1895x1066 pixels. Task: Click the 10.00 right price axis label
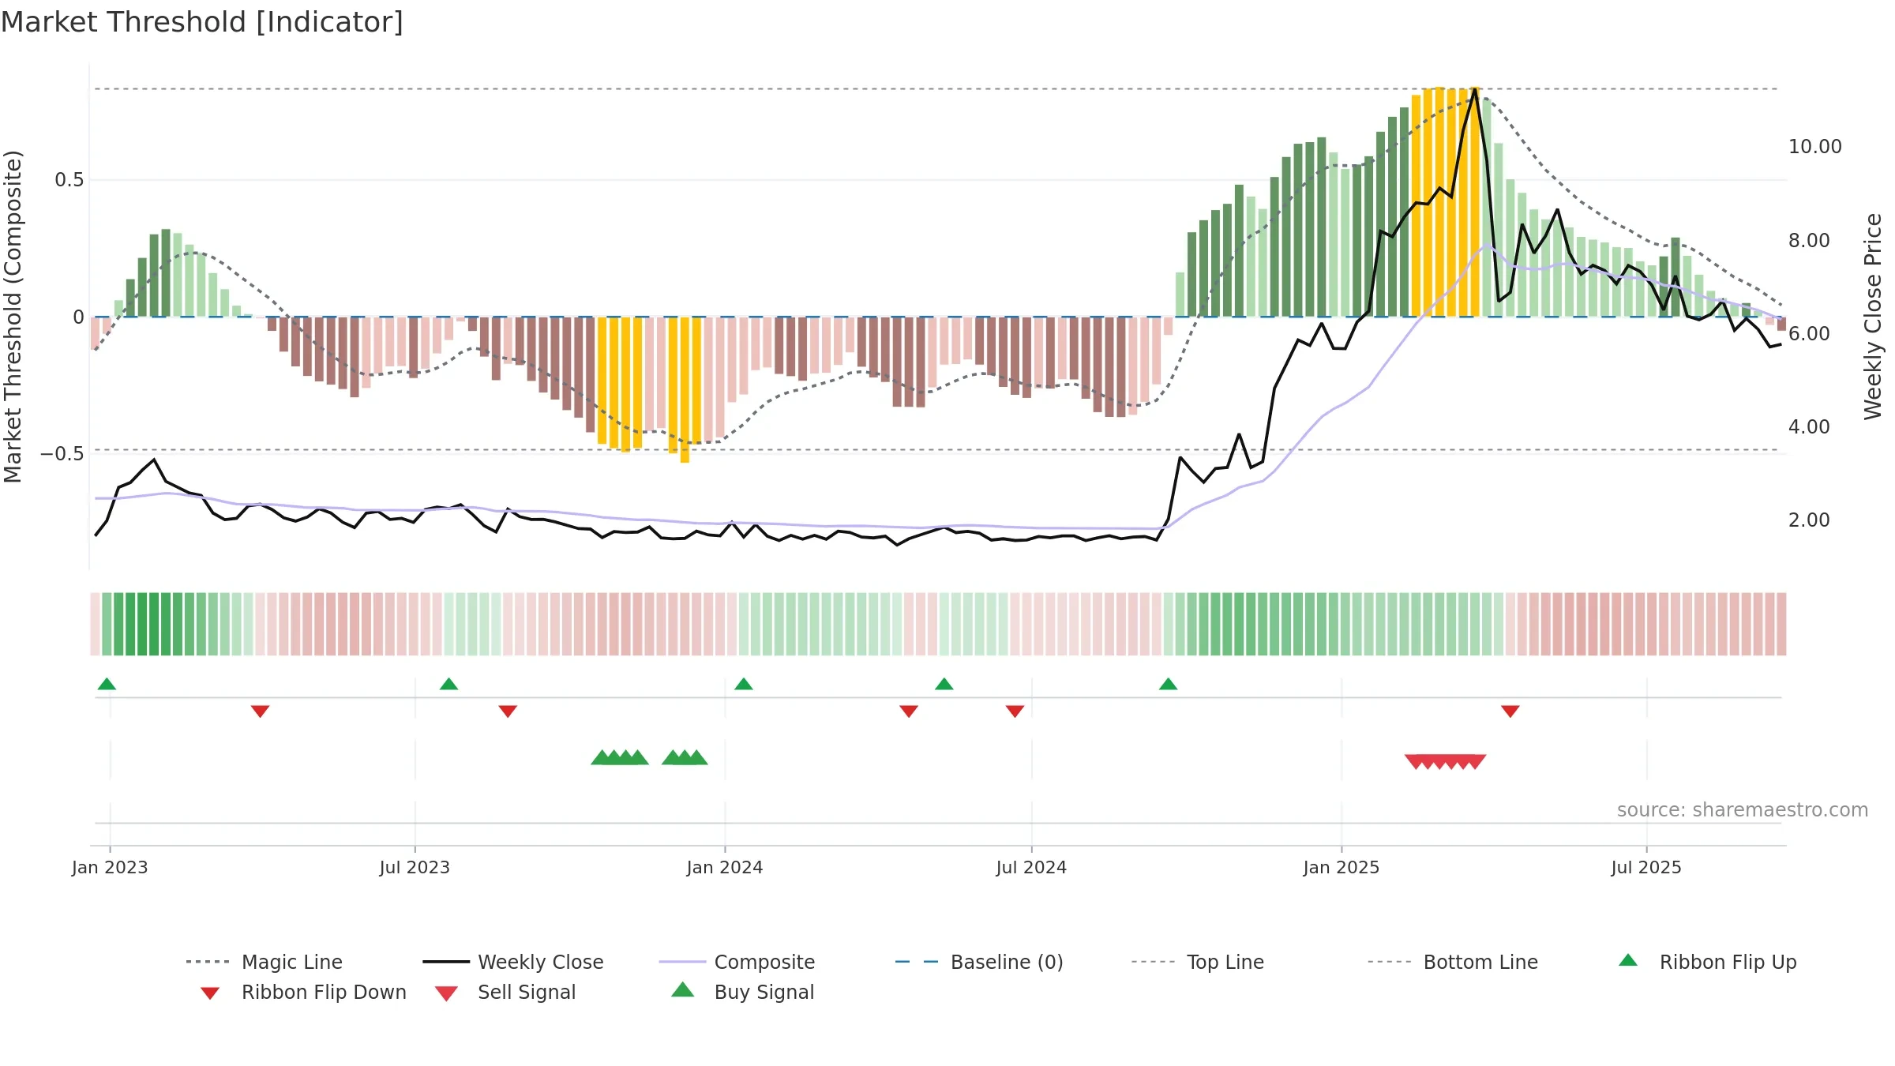pyautogui.click(x=1814, y=147)
